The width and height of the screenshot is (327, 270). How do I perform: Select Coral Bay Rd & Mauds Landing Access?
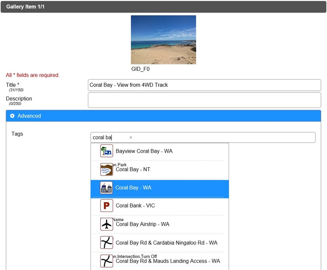[x=168, y=261]
